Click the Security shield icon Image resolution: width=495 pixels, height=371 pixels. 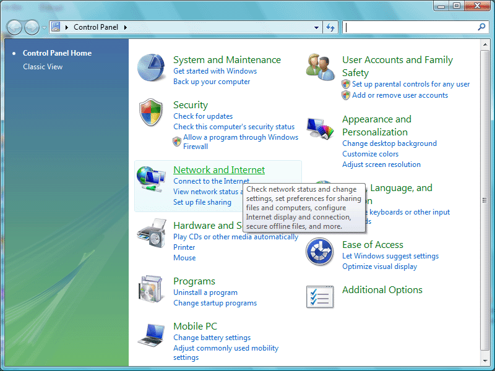[151, 112]
